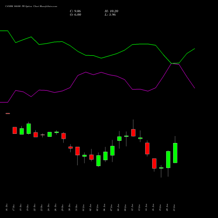218x218 pixels.
Task: Select the close value C: 9.06
Action: pyautogui.click(x=75, y=11)
